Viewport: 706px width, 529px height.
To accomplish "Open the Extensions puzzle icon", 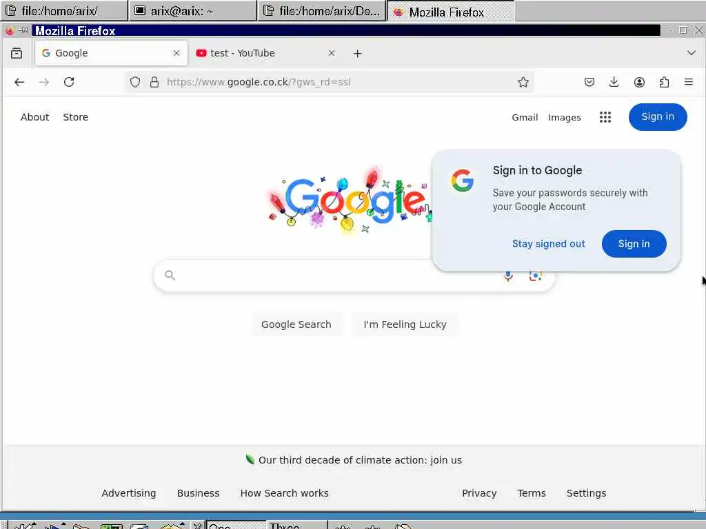I will pyautogui.click(x=664, y=83).
